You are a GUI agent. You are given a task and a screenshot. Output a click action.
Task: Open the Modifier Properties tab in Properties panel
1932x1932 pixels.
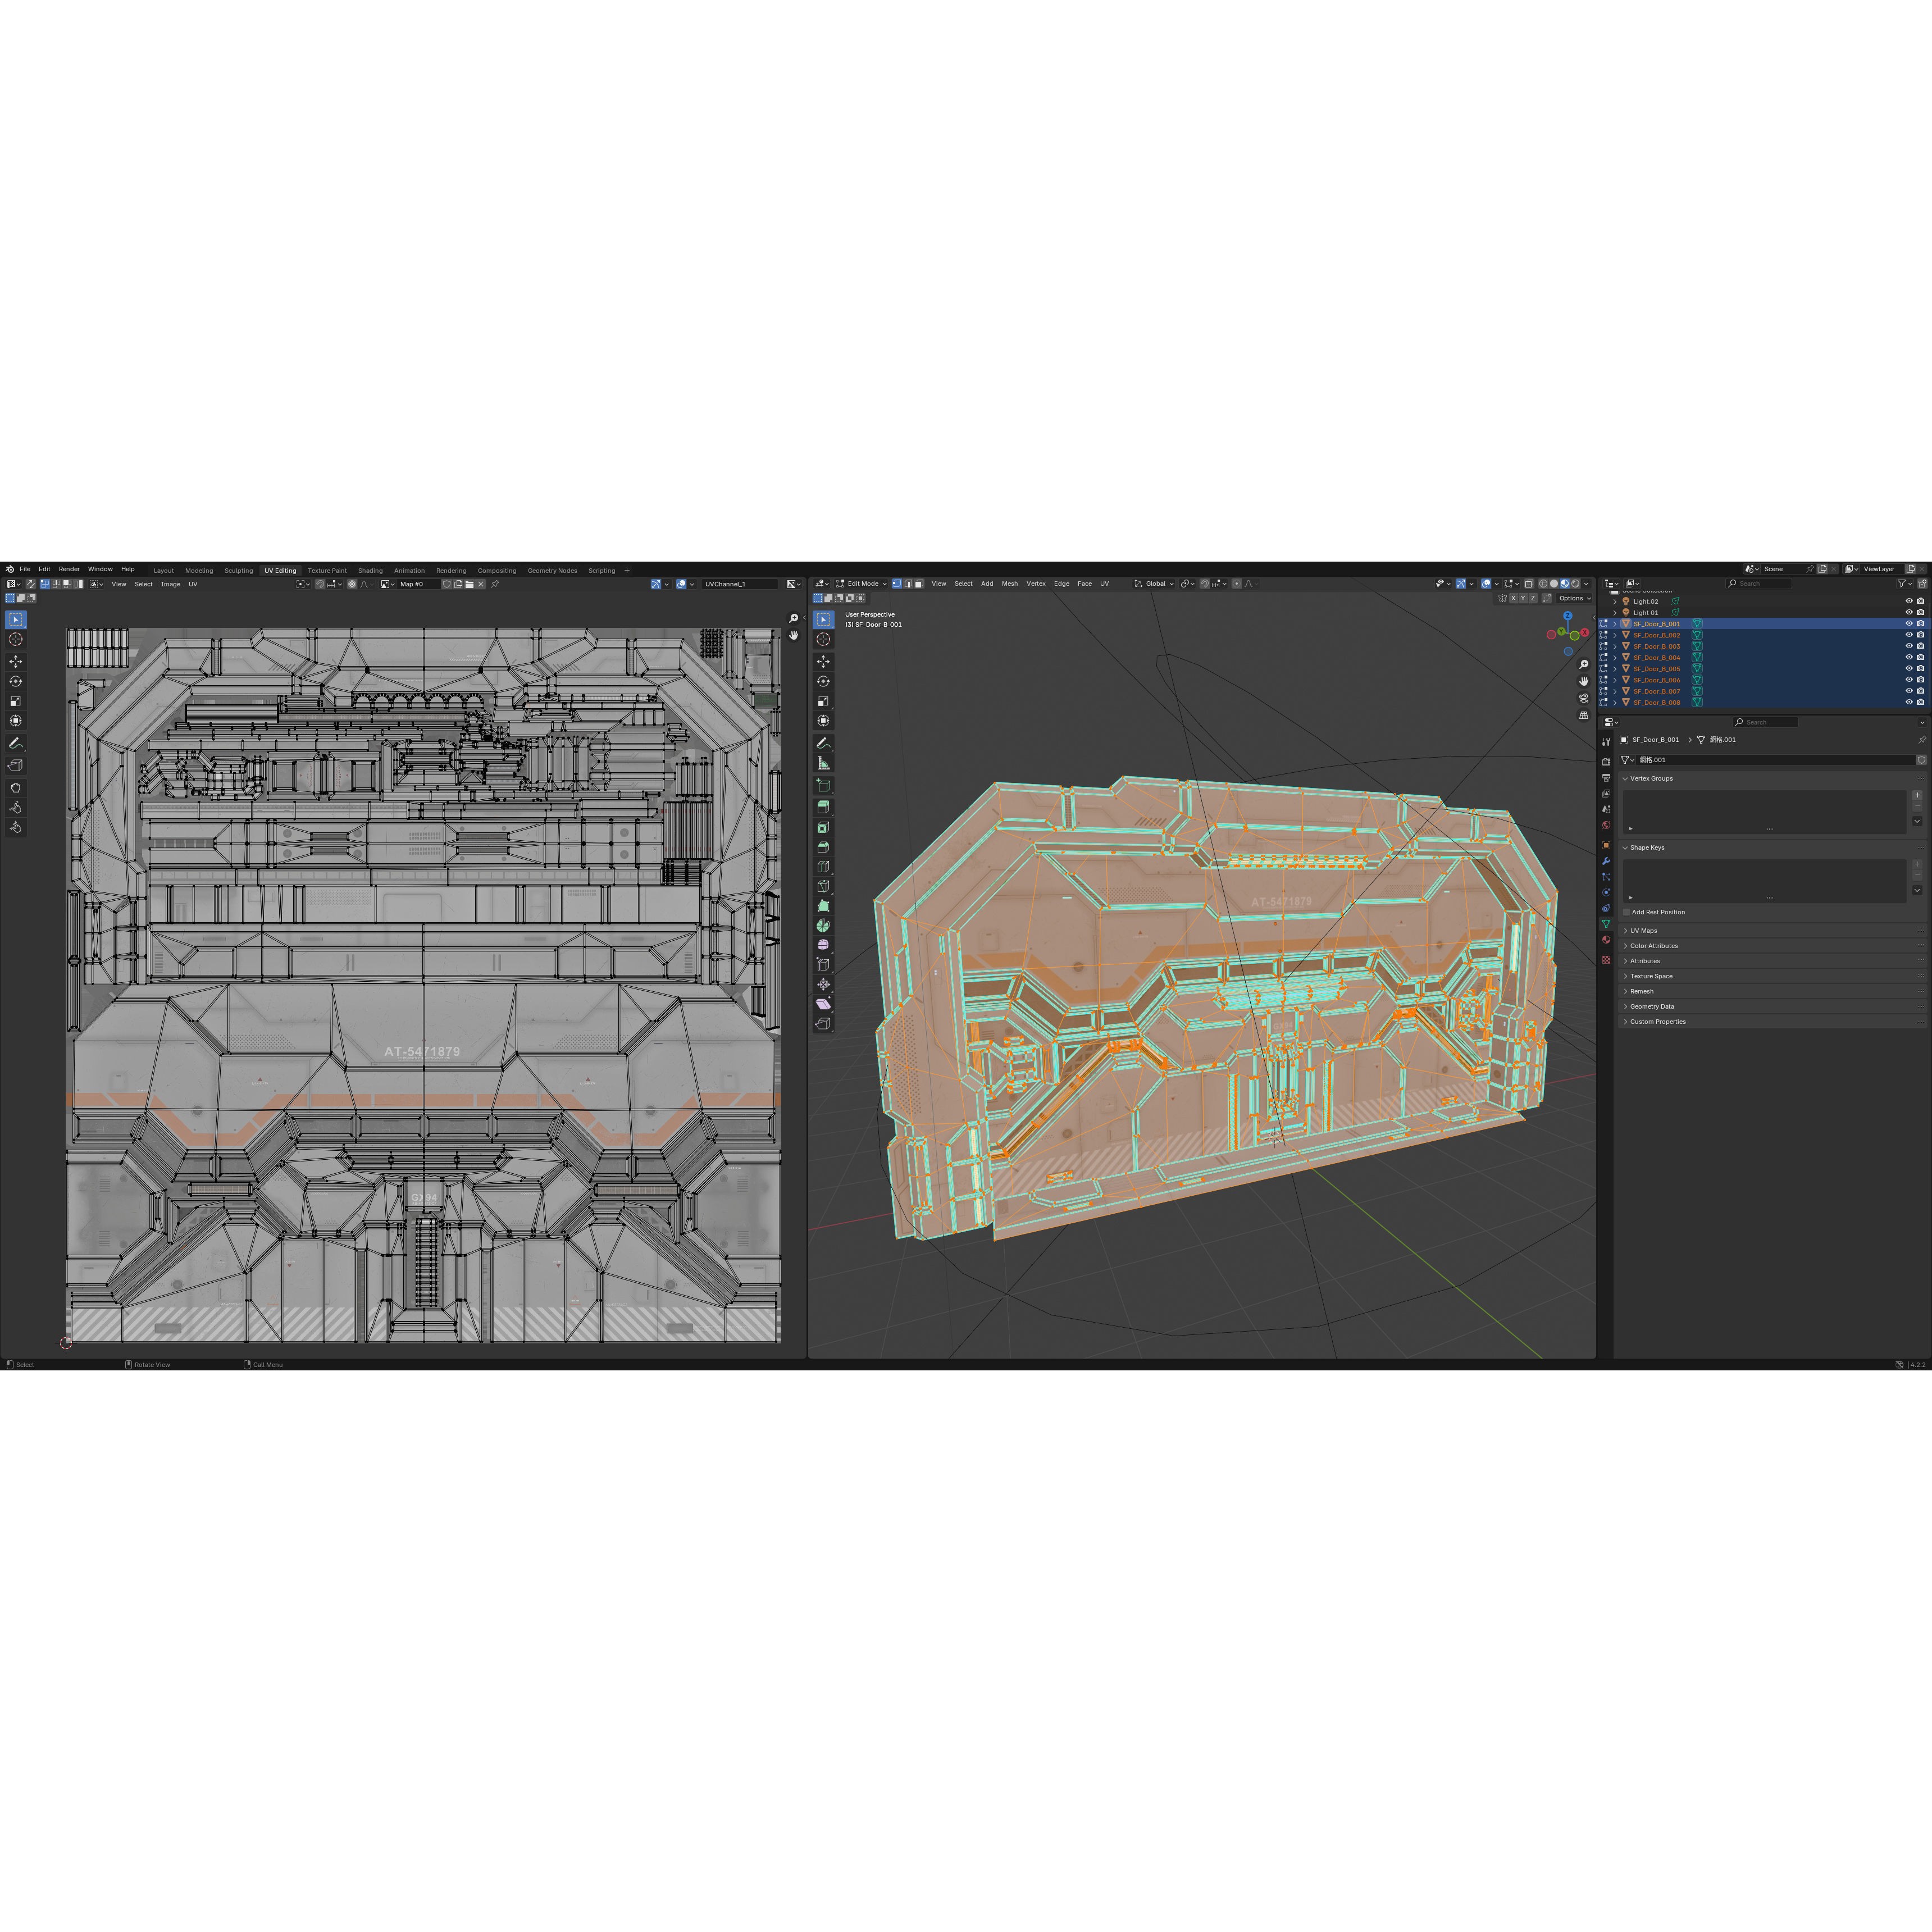click(1607, 860)
